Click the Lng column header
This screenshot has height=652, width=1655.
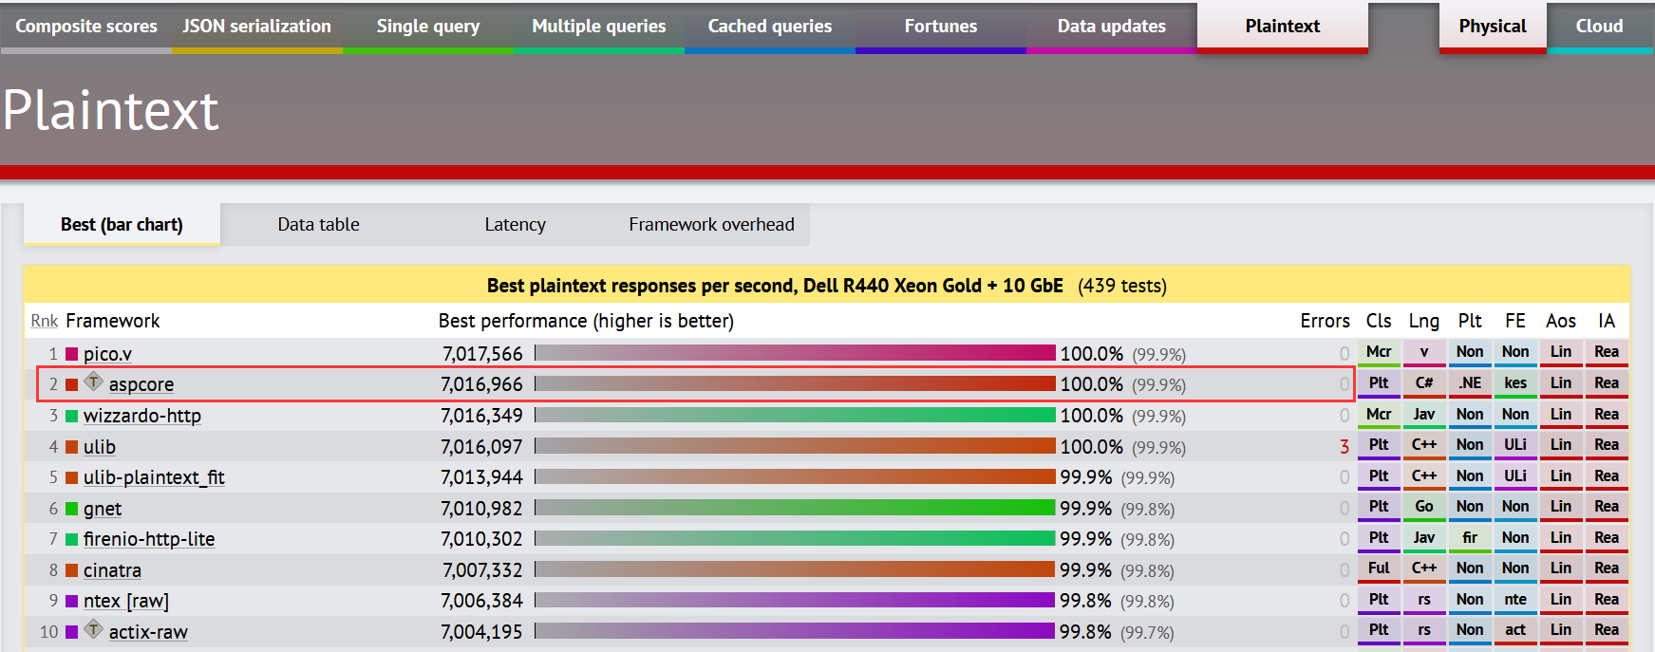coord(1424,321)
